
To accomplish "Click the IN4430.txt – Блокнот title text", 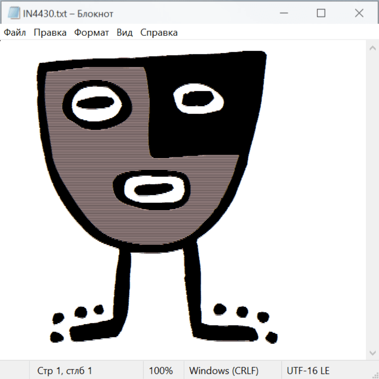I will click(x=68, y=13).
